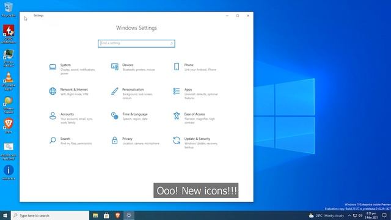Open the Privacy padlock icon
Viewport: 391px width, 220px height.
coord(114,140)
